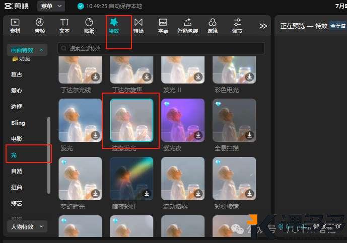Image resolution: width=347 pixels, height=243 pixels.
Task: Open the 字幕 captions icon
Action: 163,26
